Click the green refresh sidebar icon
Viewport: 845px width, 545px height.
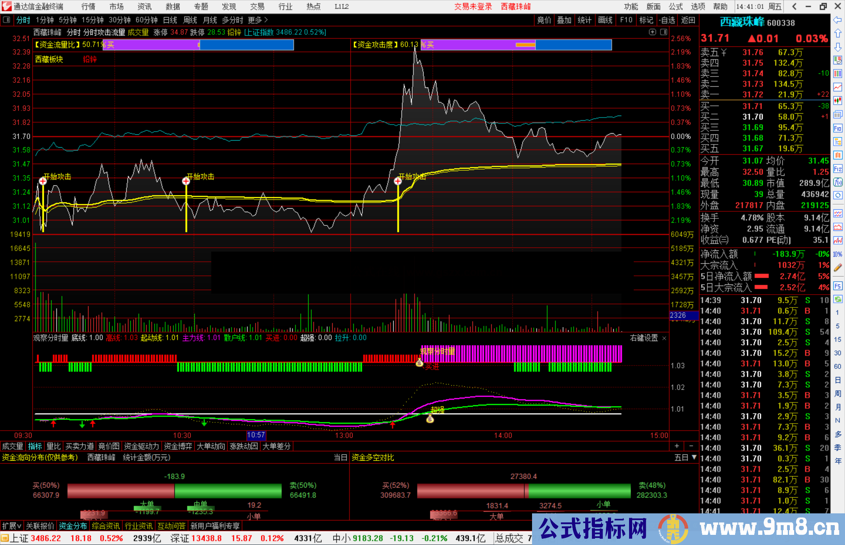[838, 299]
